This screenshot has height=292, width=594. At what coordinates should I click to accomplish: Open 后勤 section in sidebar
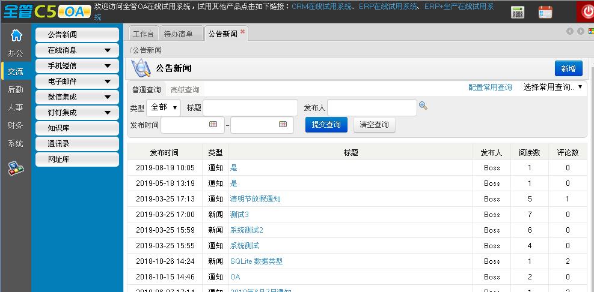pos(16,89)
